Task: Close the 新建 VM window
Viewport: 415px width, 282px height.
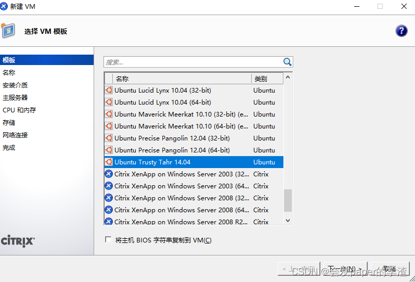Action: 404,6
